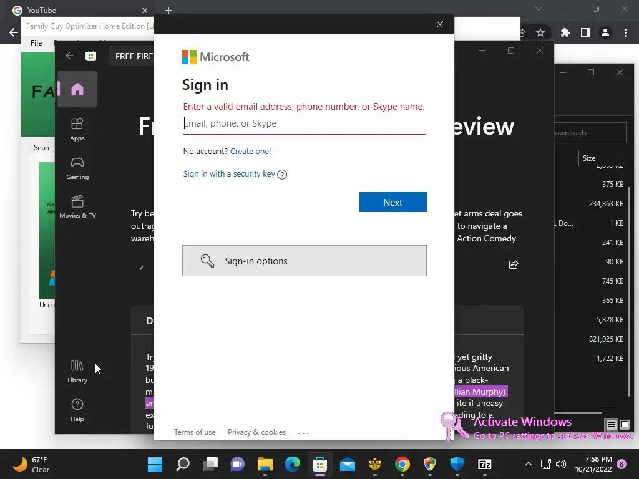Bookmark page with Chrome star icon
The width and height of the screenshot is (639, 479).
540,32
